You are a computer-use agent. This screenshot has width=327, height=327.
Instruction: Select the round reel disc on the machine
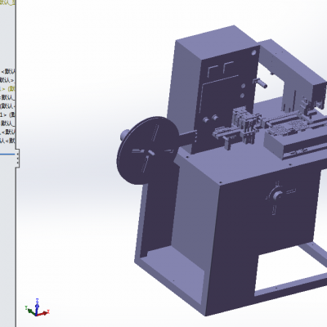(x=147, y=150)
